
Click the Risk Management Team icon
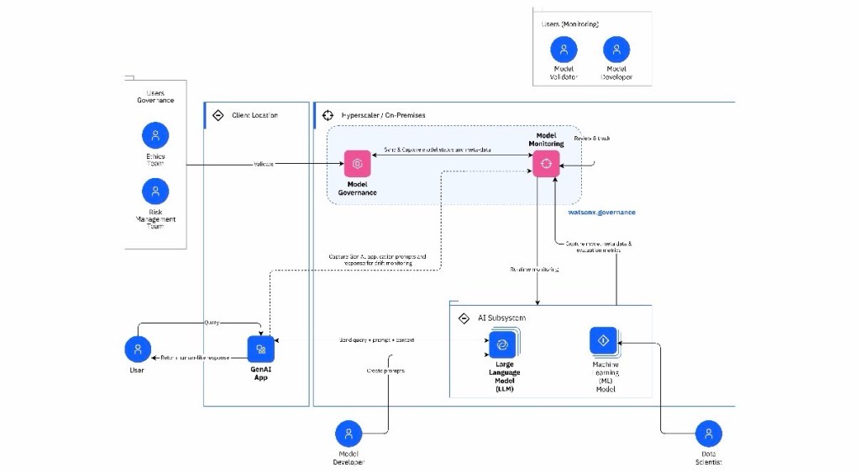point(155,192)
